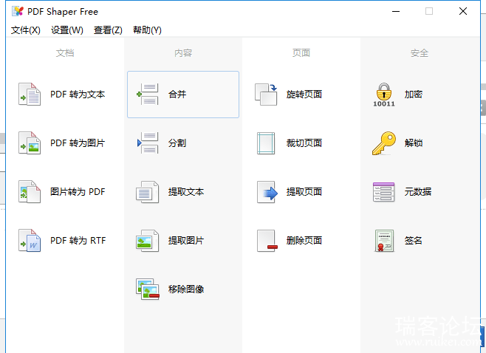Choose the 'PDF 转为 RTF' label
The height and width of the screenshot is (353, 486).
tap(78, 241)
